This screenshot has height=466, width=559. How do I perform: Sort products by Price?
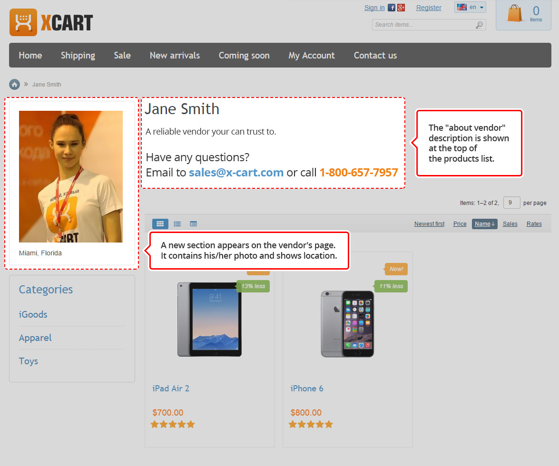click(x=460, y=224)
